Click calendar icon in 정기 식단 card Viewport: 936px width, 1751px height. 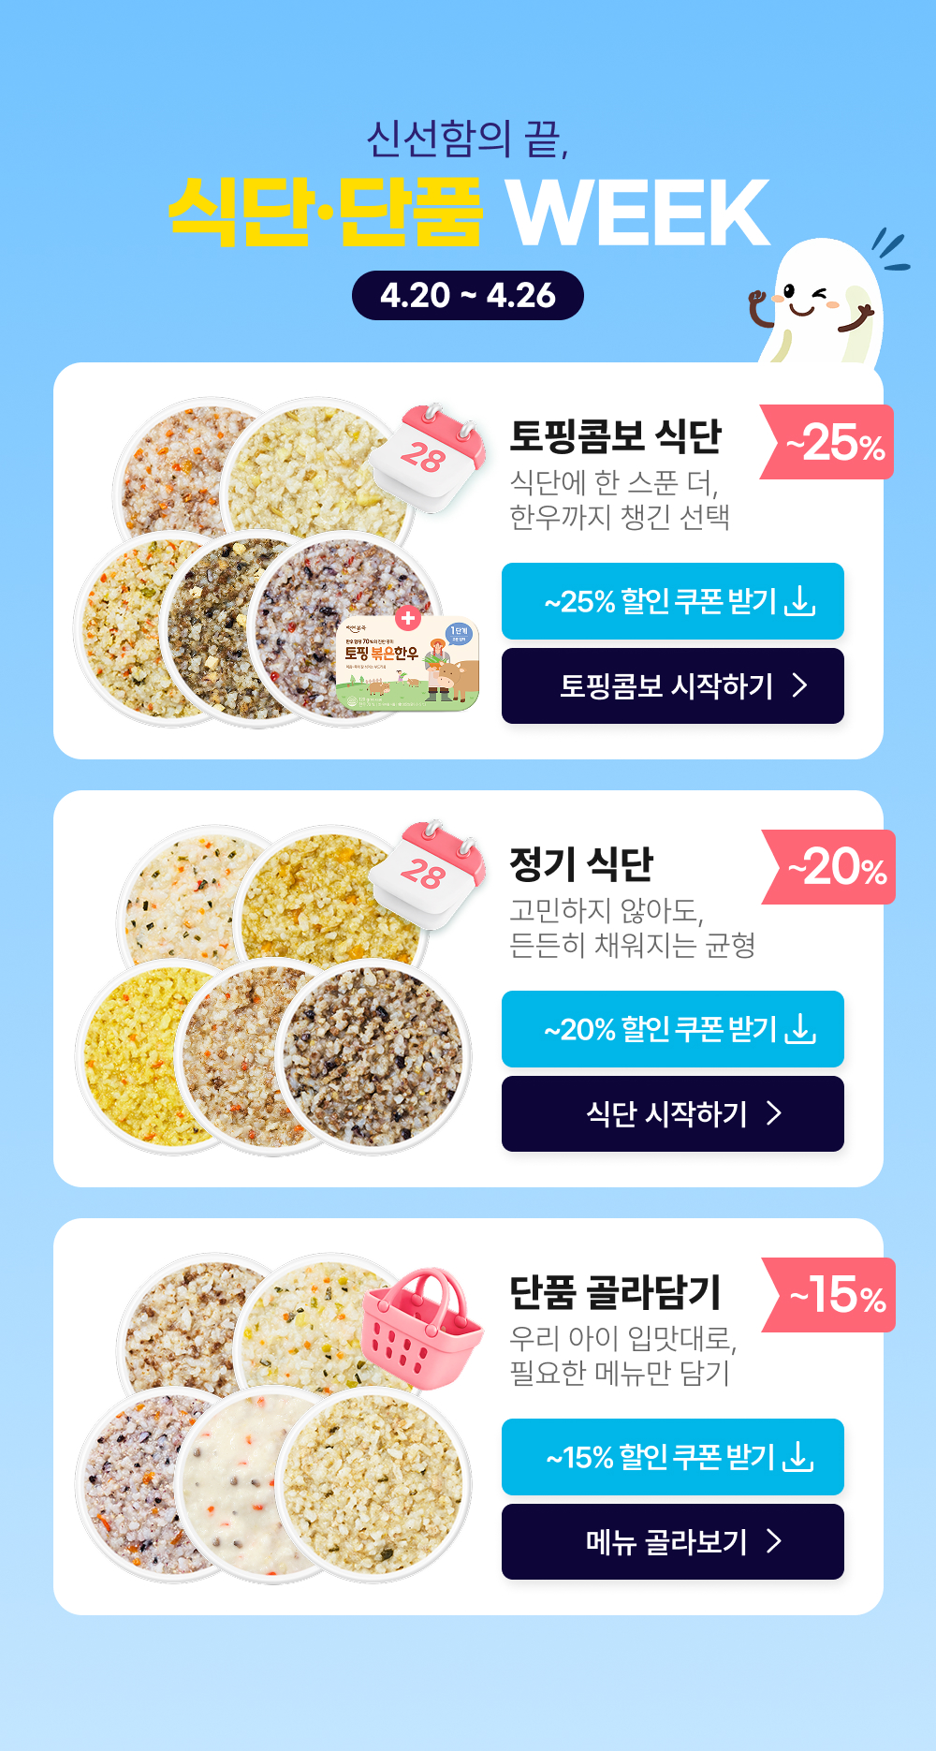pyautogui.click(x=430, y=874)
